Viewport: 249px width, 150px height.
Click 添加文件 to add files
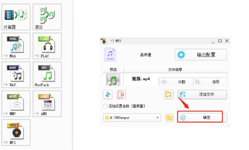coord(202,95)
